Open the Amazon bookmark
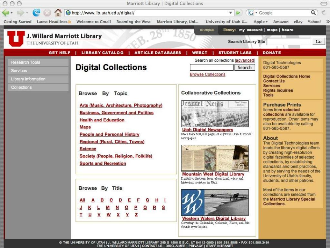330x248 pixels. click(281, 22)
